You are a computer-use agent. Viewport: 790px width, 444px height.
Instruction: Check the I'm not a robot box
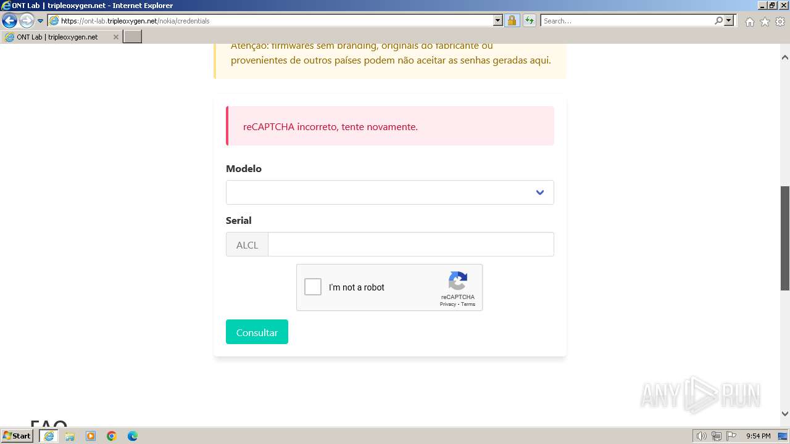pos(313,287)
